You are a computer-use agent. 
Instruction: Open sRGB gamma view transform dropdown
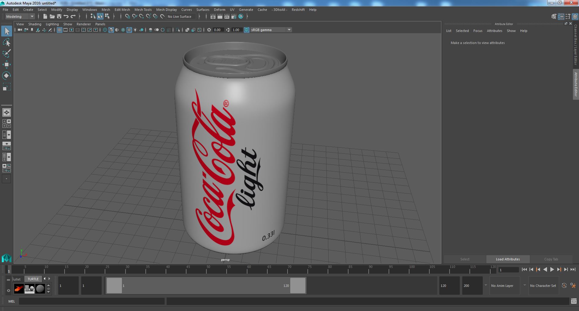tap(271, 30)
